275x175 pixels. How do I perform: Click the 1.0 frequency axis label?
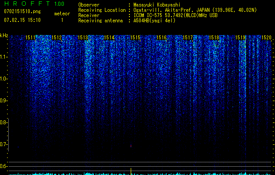pos(3,79)
